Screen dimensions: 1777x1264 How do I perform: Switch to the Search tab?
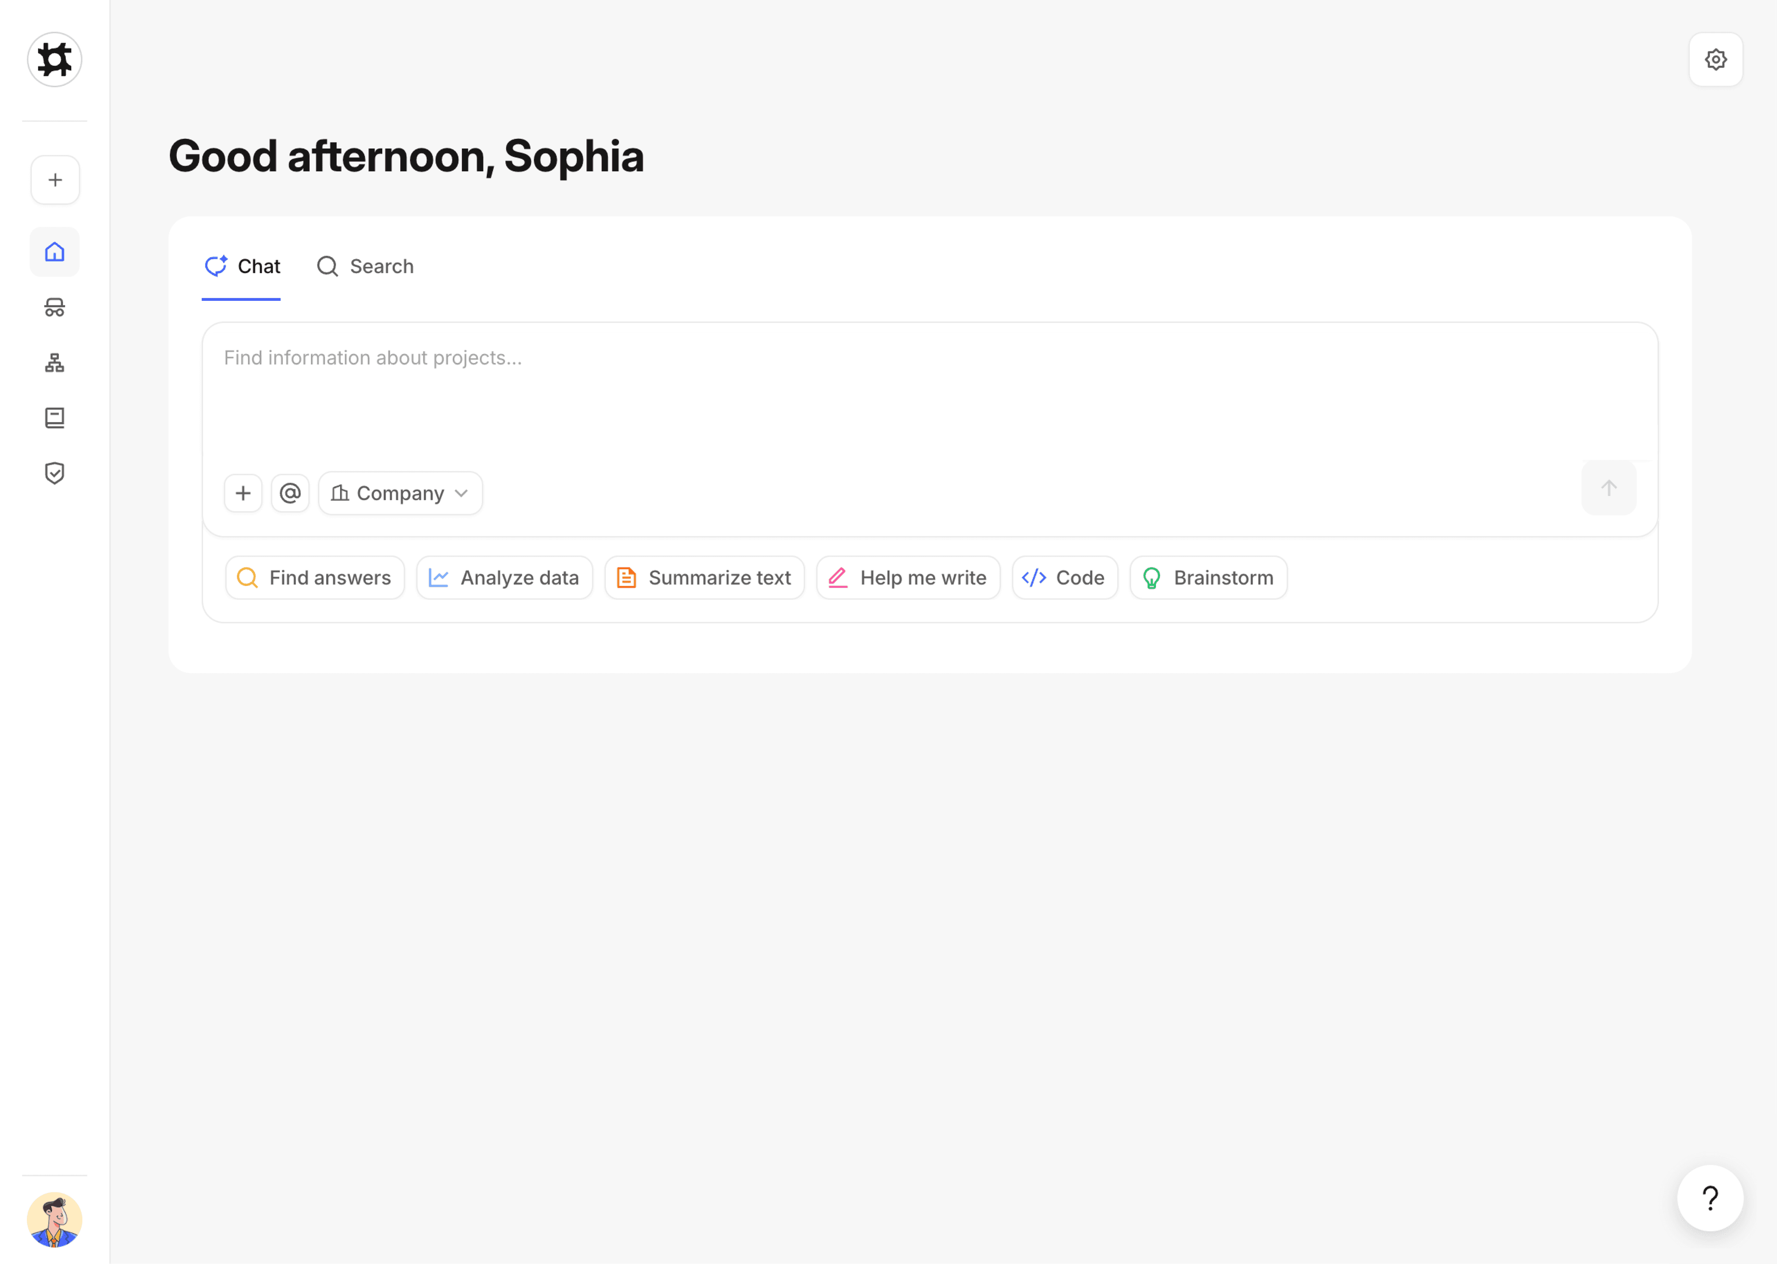pos(365,266)
